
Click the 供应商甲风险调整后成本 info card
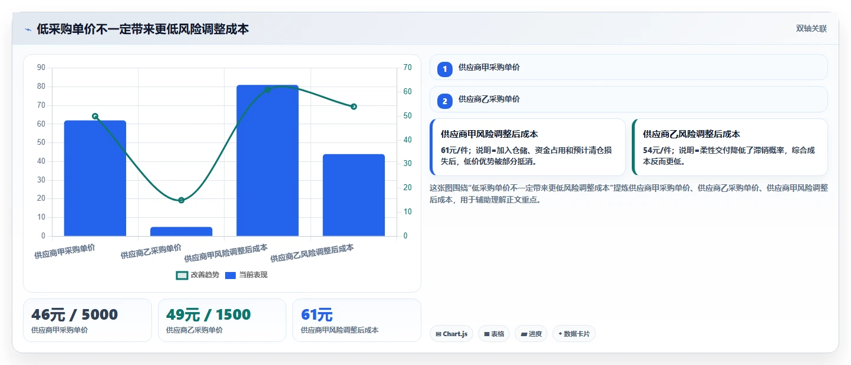click(527, 147)
